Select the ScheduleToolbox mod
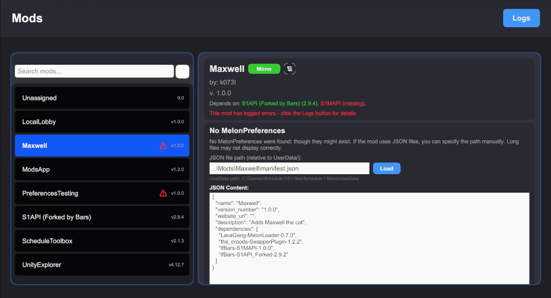The image size is (551, 298). point(101,240)
